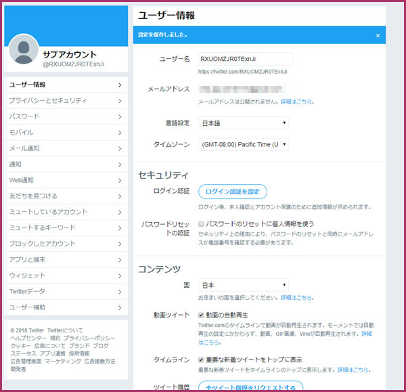Open 詳細はこちら link under メールアドレス
Screen dimensions: 406x392
tap(296, 102)
